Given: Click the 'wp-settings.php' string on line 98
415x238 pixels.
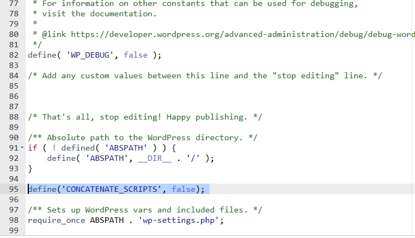Looking at the screenshot, I should pos(180,221).
